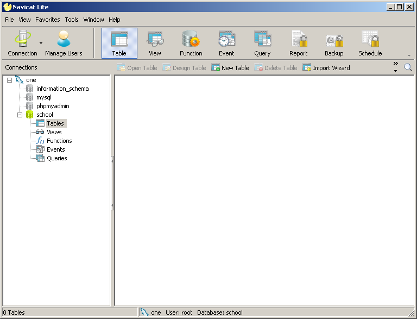Maximize the Navicat Lite window

(400, 7)
